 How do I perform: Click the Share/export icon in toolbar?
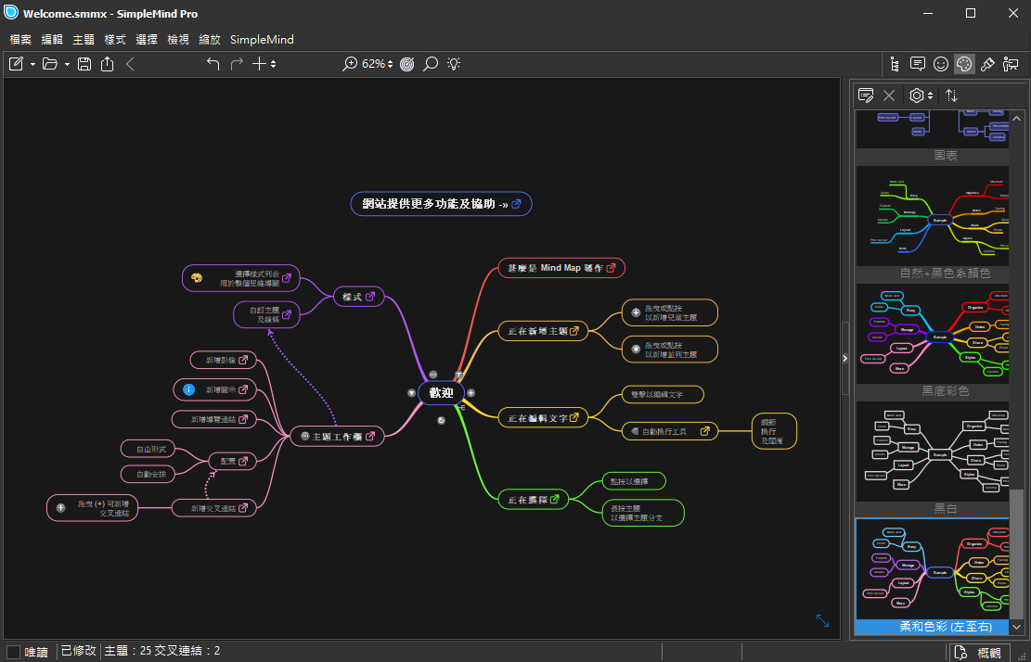(108, 64)
